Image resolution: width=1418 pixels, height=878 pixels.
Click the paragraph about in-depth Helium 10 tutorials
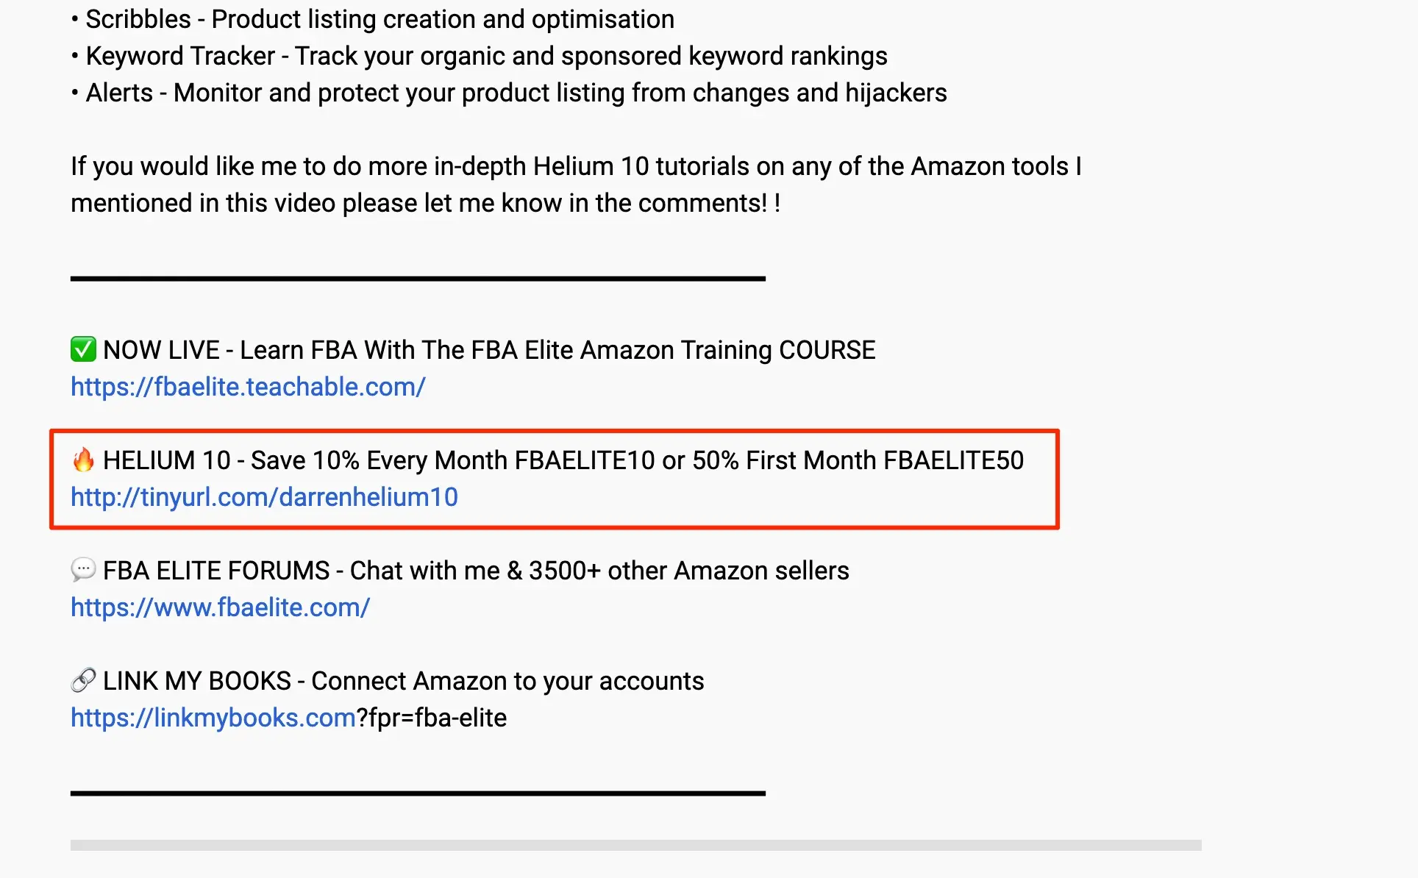pos(575,185)
